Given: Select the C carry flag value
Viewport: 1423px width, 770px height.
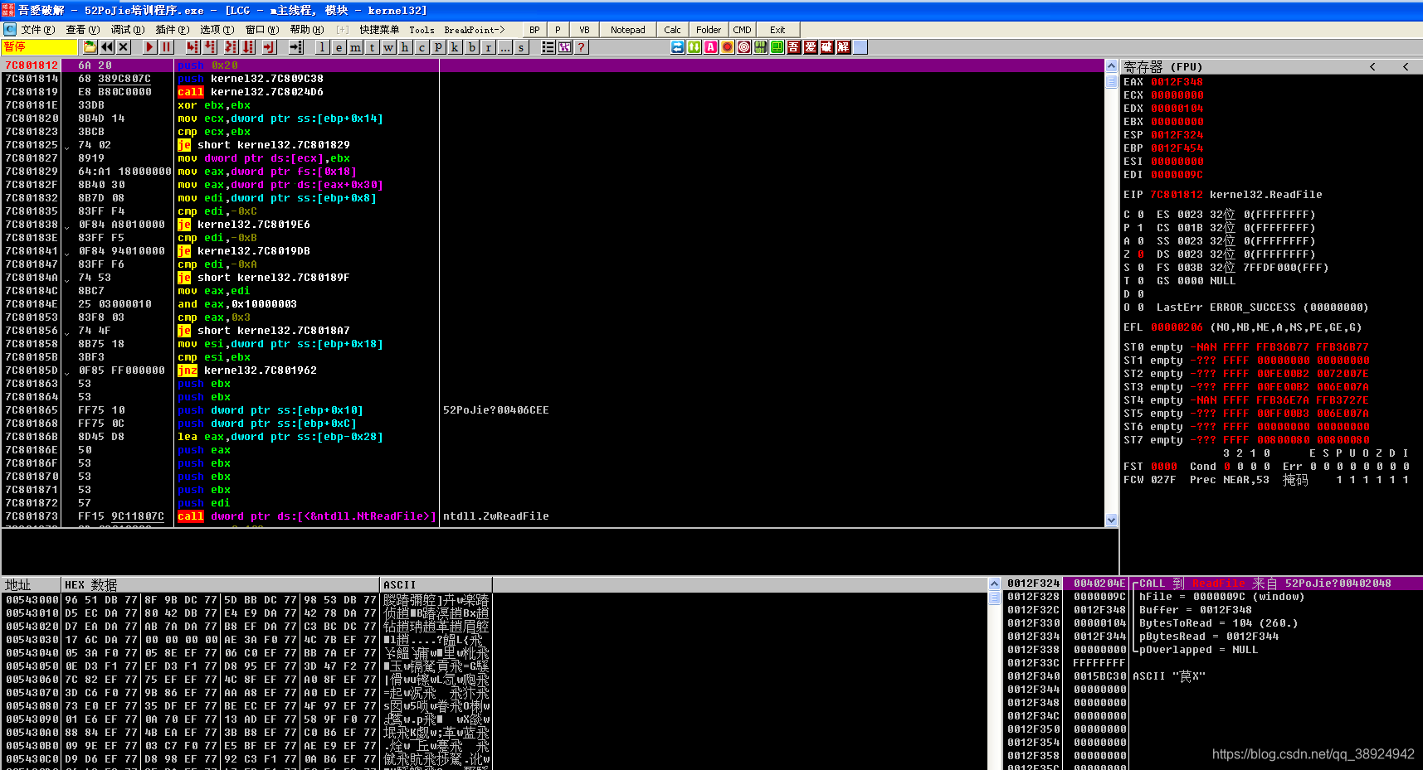Looking at the screenshot, I should [1141, 215].
